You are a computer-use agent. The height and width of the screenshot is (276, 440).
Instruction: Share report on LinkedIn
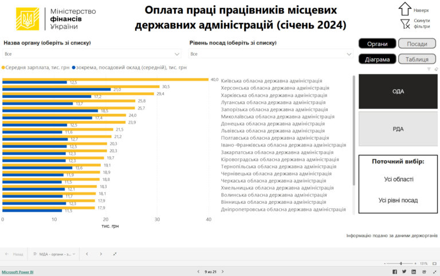[414, 271]
